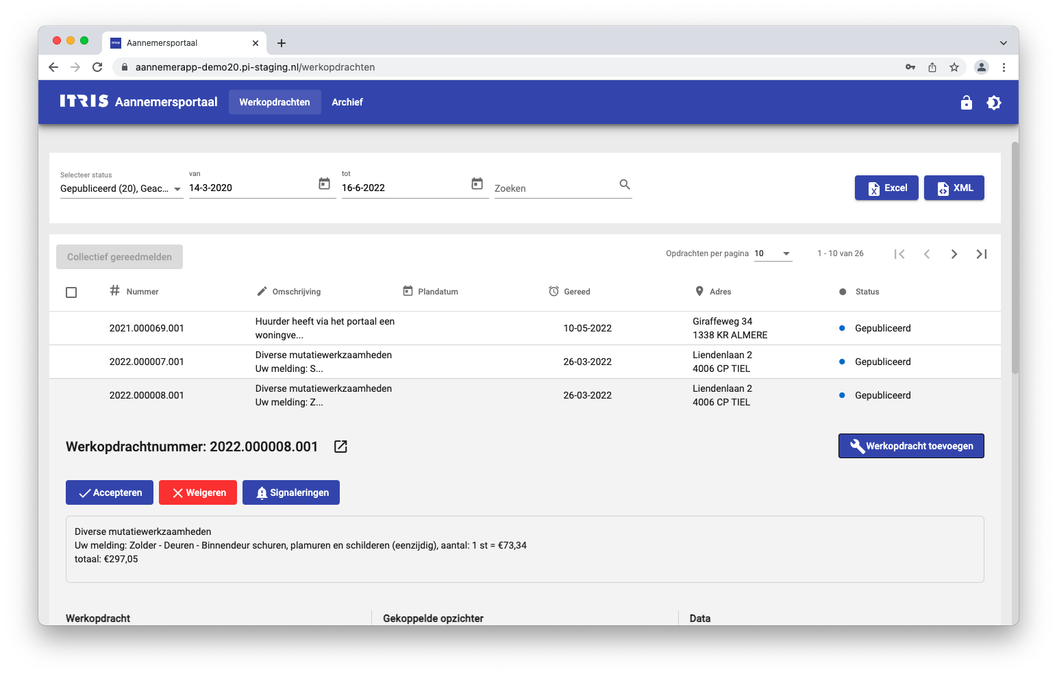Click the 'Werkopdracht' section heading
The height and width of the screenshot is (676, 1057).
point(98,618)
